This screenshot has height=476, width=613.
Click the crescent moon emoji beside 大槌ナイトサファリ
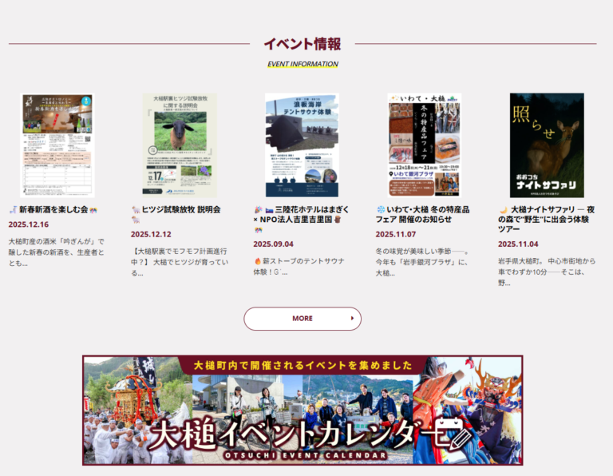click(503, 209)
